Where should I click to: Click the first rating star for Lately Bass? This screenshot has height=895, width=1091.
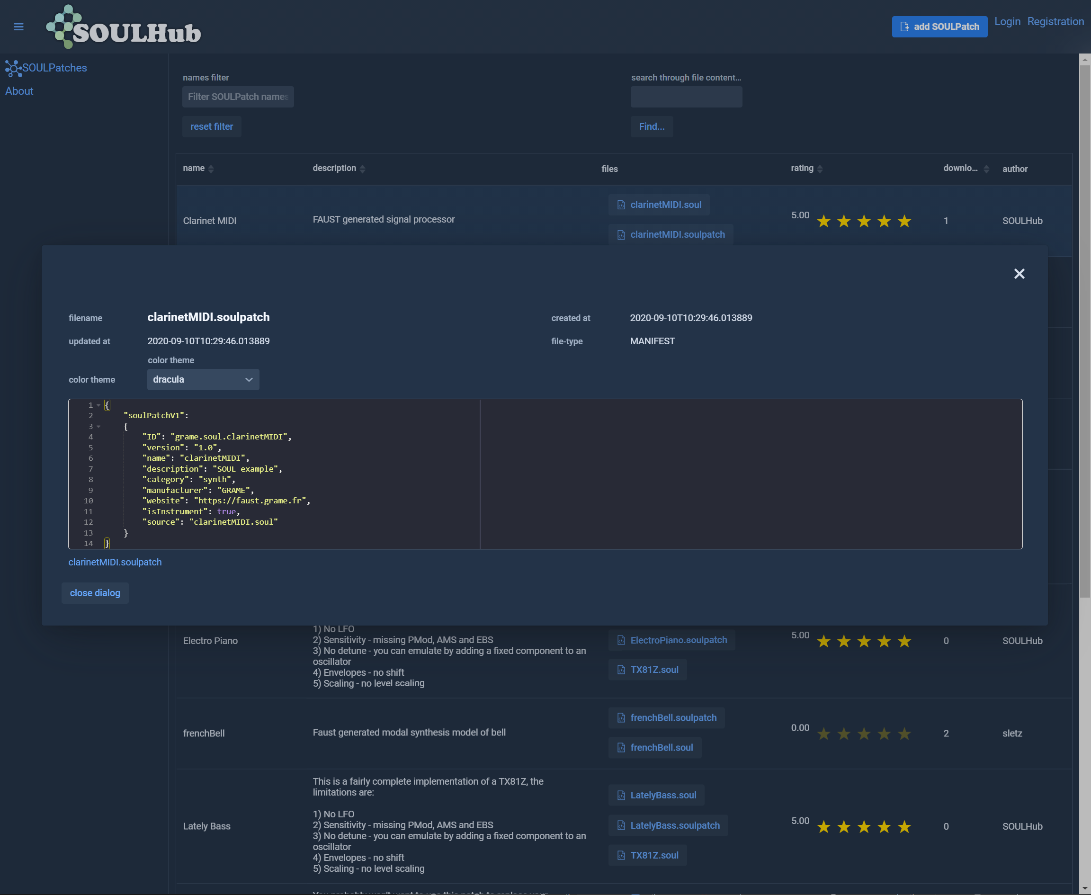click(823, 827)
